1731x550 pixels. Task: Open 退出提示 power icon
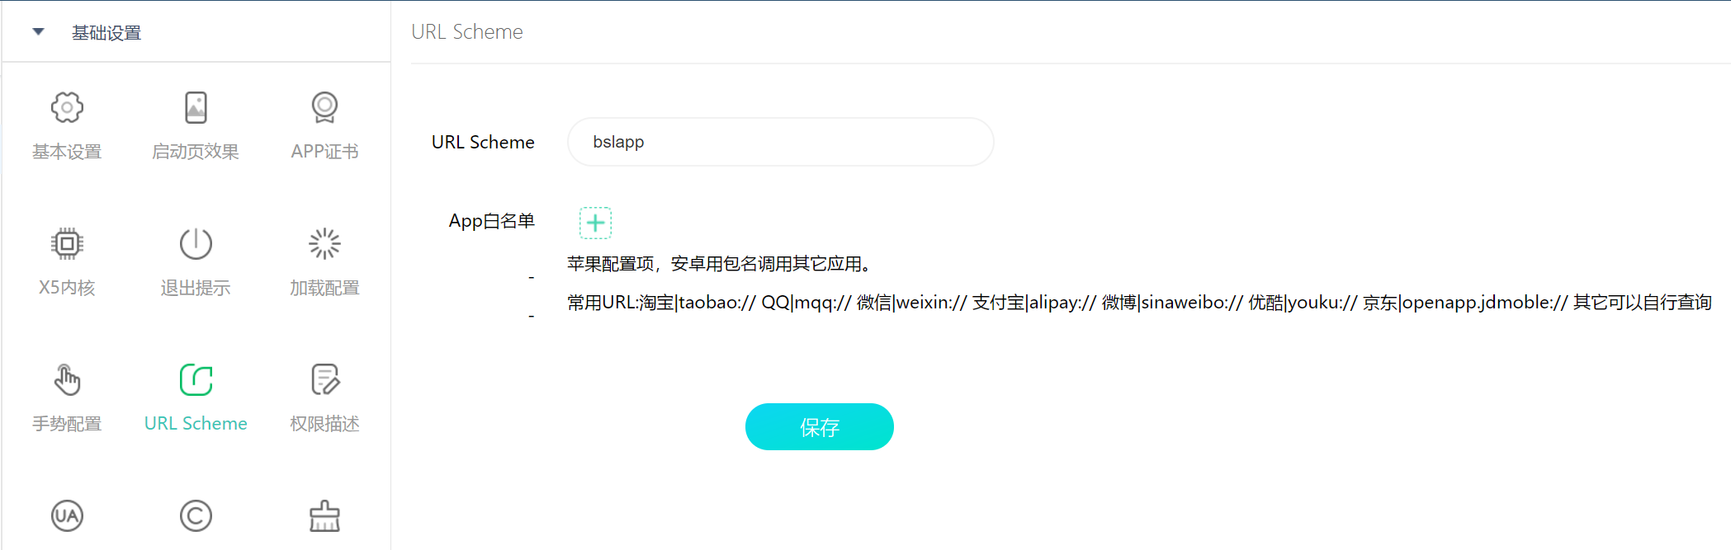(x=196, y=243)
